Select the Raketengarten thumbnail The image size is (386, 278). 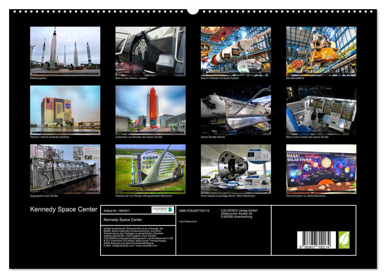65,50
